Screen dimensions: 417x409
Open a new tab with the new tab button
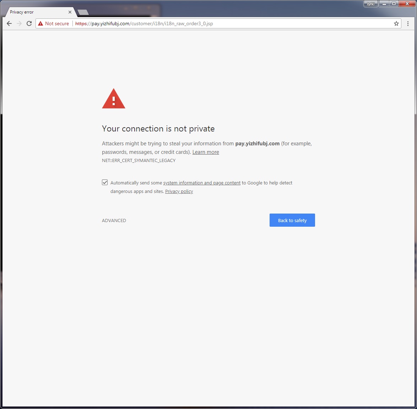pos(83,12)
